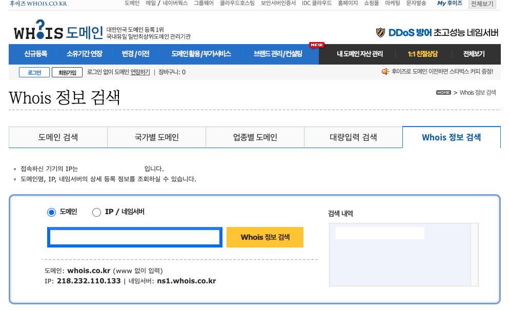509x310 pixels.
Task: Click the Whois 정보 검색 breadcrumb text
Action: coord(478,93)
